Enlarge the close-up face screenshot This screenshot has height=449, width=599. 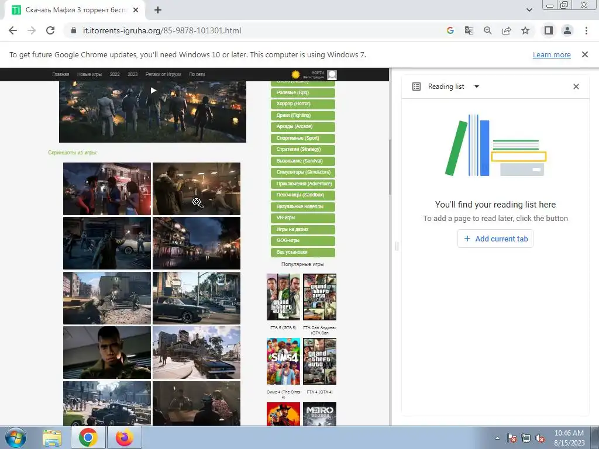pyautogui.click(x=107, y=353)
